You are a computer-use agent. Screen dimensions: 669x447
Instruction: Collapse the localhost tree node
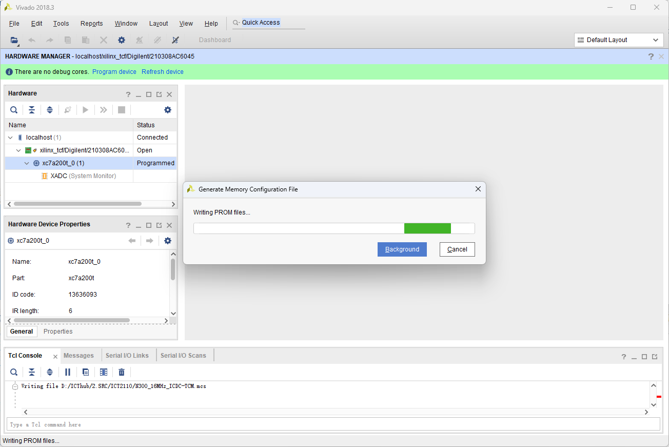click(x=11, y=138)
